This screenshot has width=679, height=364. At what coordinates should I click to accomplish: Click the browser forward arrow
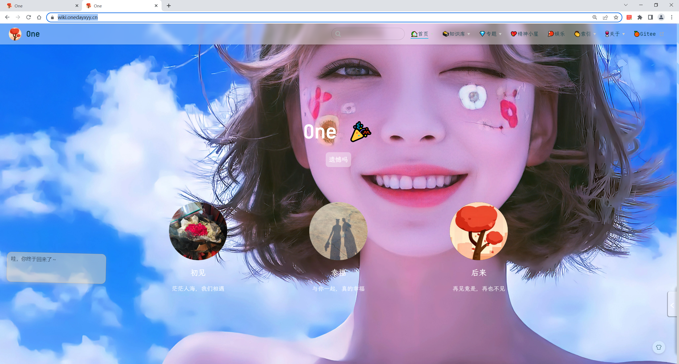(18, 17)
